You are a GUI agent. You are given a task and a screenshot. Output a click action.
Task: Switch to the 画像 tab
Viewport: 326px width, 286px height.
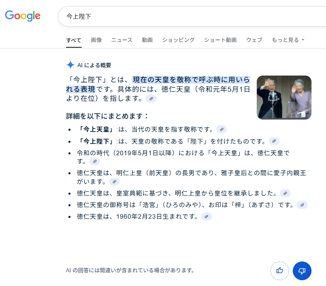[x=96, y=40]
